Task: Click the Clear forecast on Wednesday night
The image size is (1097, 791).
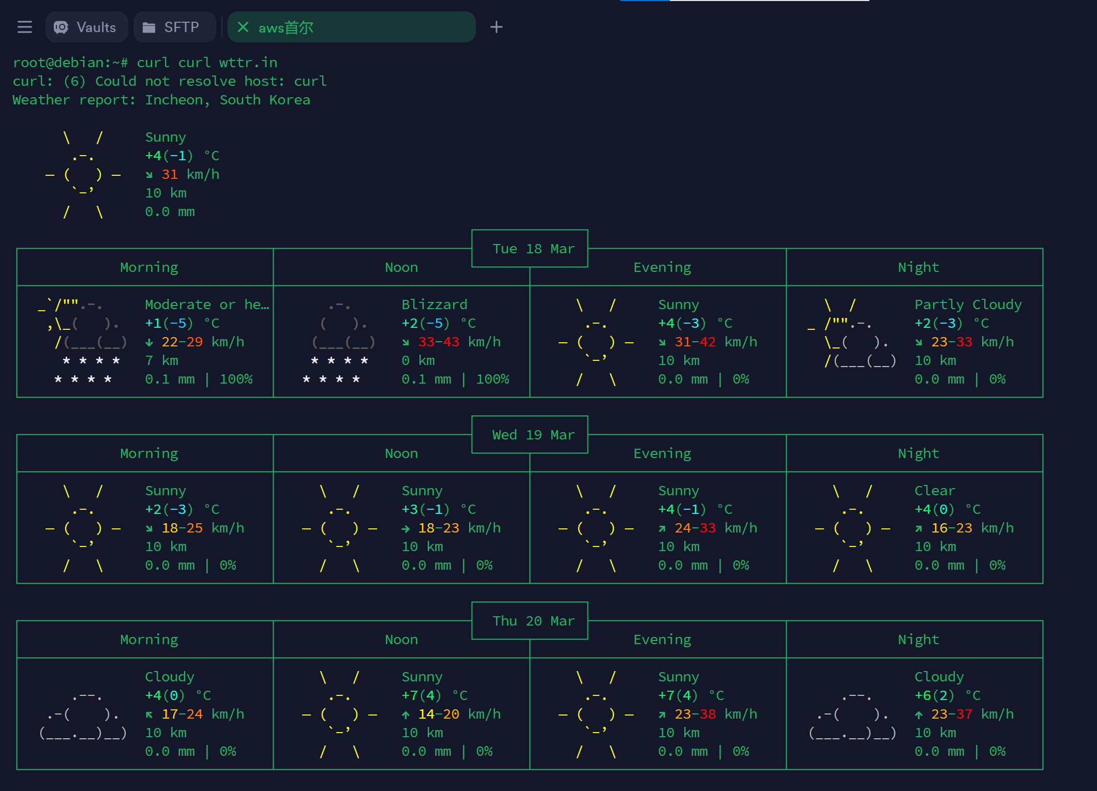Action: pyautogui.click(x=935, y=491)
